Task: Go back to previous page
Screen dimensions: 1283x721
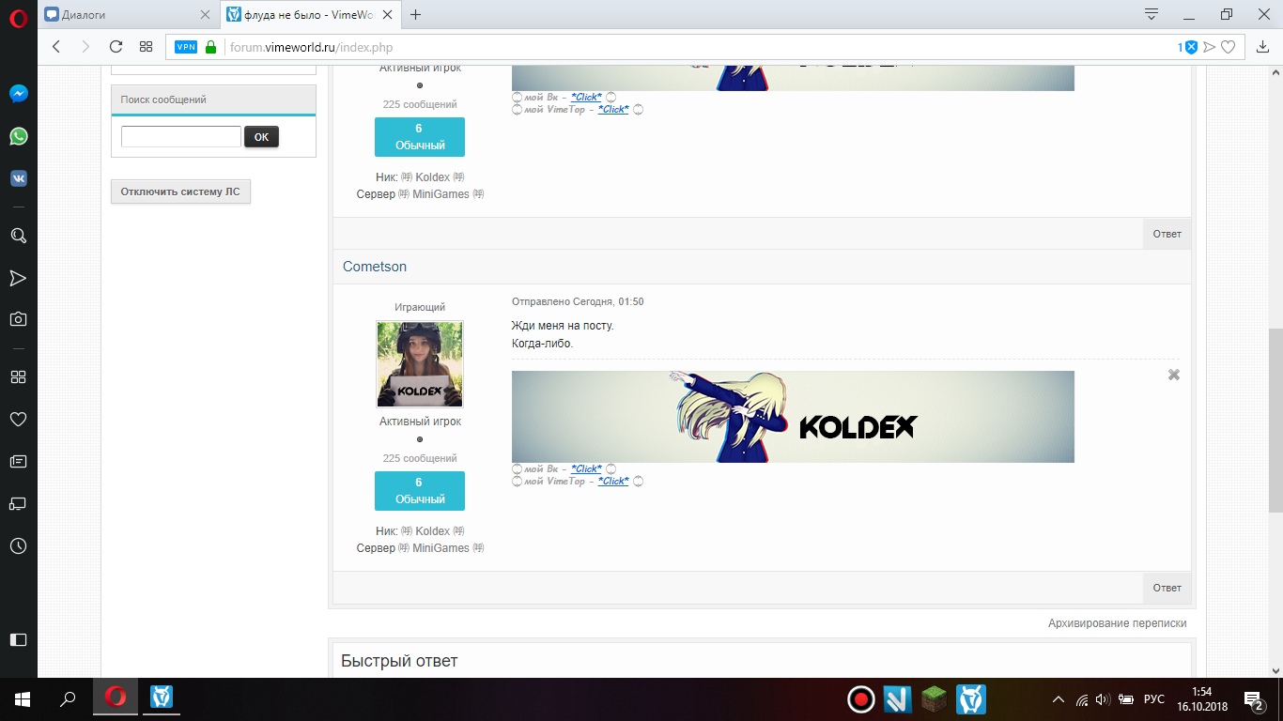Action: (55, 46)
